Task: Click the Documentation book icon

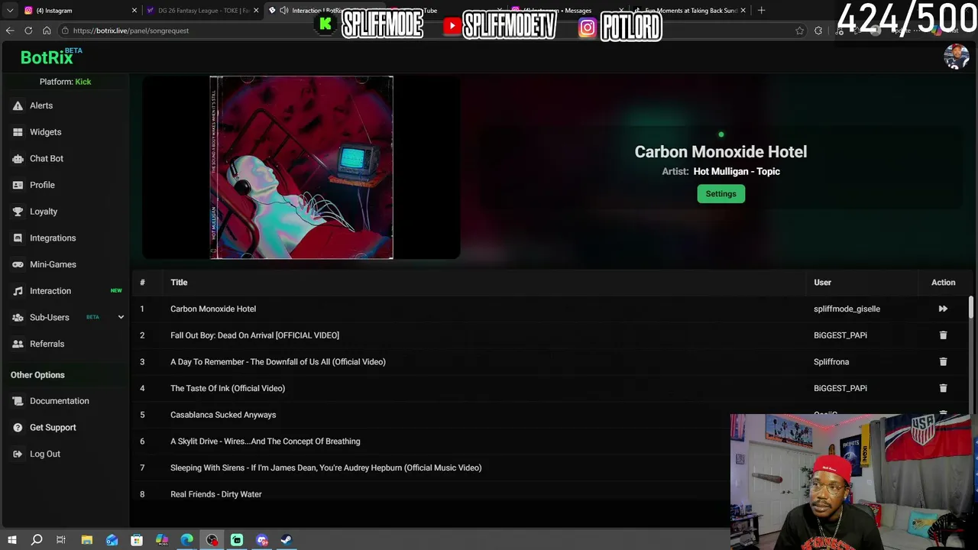Action: point(18,401)
